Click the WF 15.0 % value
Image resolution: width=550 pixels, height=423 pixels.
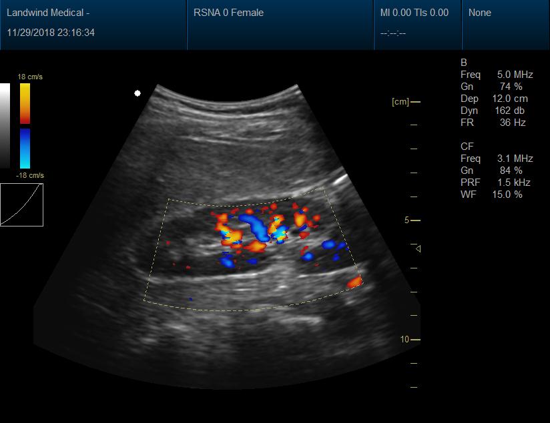pos(507,195)
